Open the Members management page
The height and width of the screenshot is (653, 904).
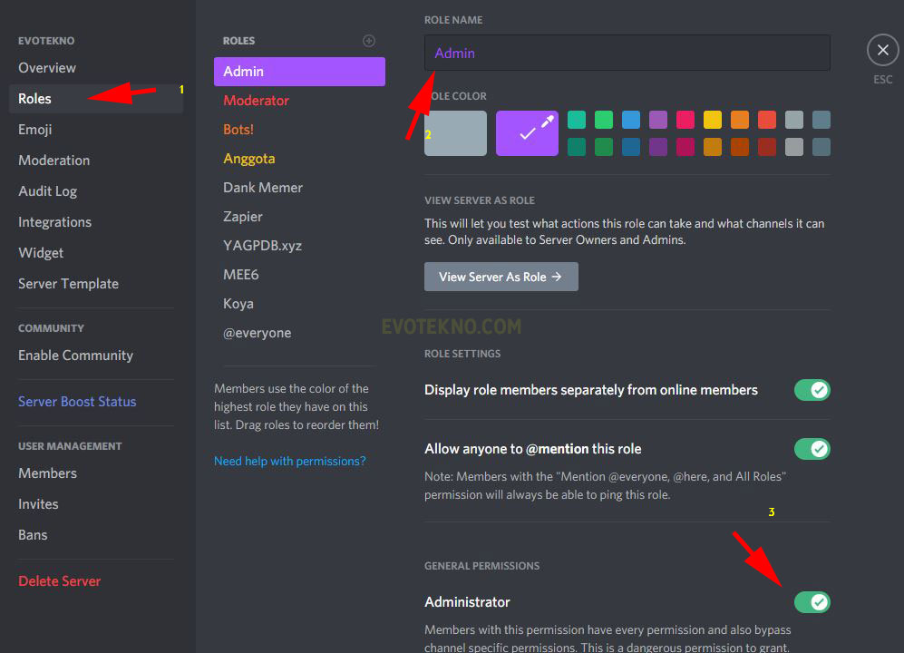(x=48, y=473)
